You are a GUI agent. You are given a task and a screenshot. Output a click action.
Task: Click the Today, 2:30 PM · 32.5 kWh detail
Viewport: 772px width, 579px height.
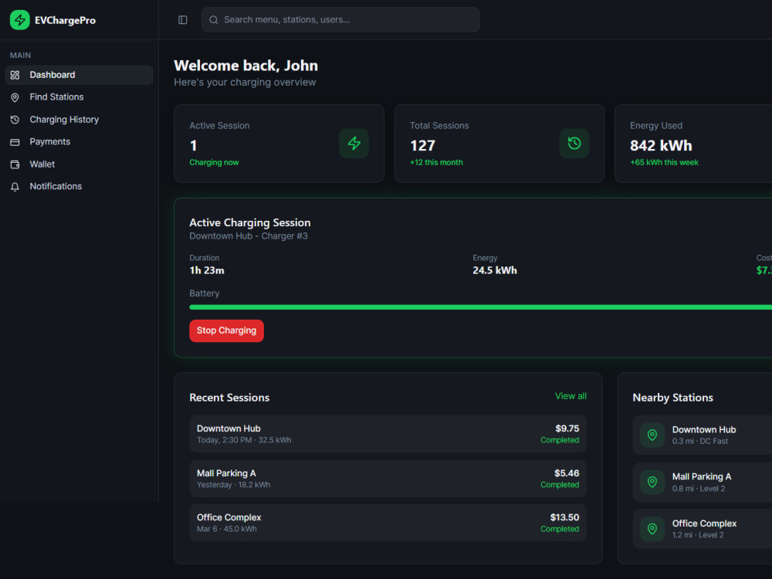pyautogui.click(x=244, y=440)
